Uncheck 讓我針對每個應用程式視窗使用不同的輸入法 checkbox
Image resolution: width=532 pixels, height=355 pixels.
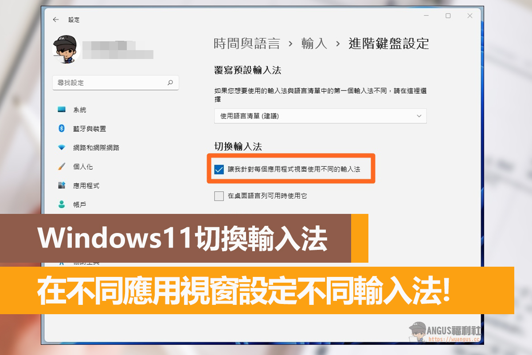(x=219, y=169)
